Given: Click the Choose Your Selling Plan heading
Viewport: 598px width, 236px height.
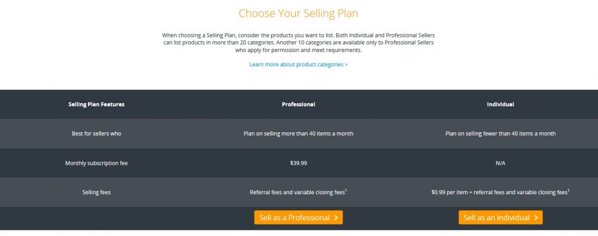Looking at the screenshot, I should [x=298, y=14].
